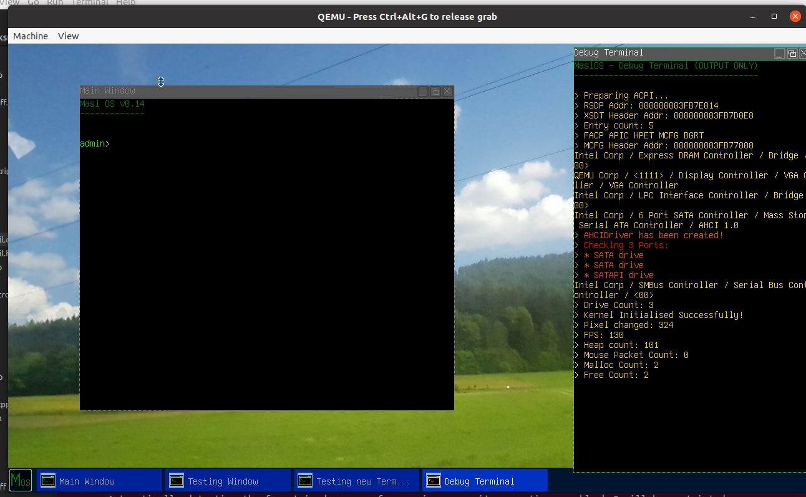Click the restore icon on Debug Terminal titlebar
The image size is (806, 497).
click(791, 53)
